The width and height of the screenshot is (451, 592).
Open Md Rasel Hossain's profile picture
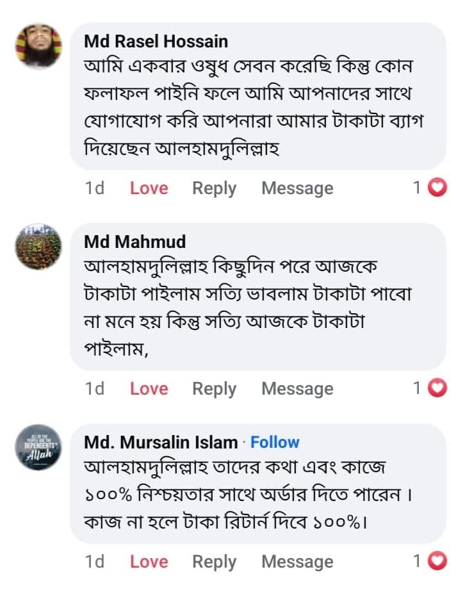pos(38,47)
